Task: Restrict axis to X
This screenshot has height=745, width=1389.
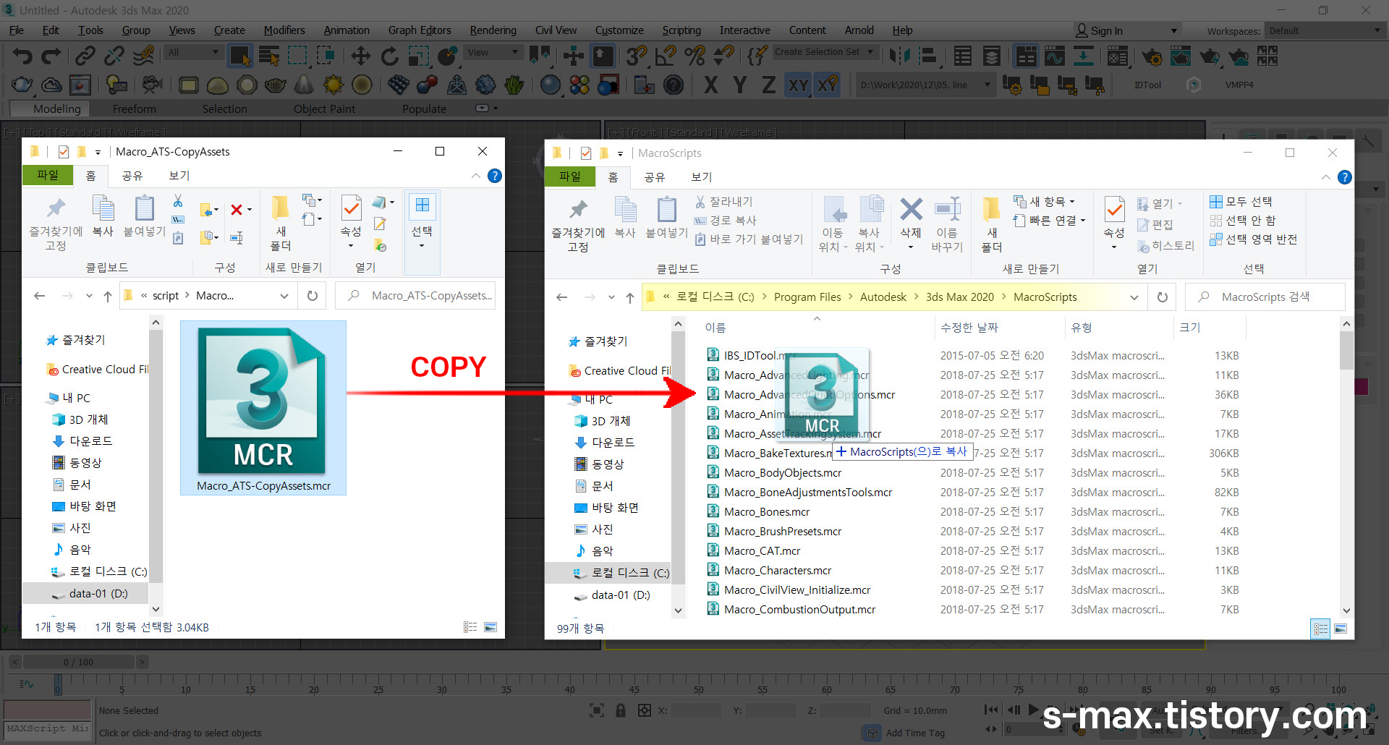Action: [711, 85]
